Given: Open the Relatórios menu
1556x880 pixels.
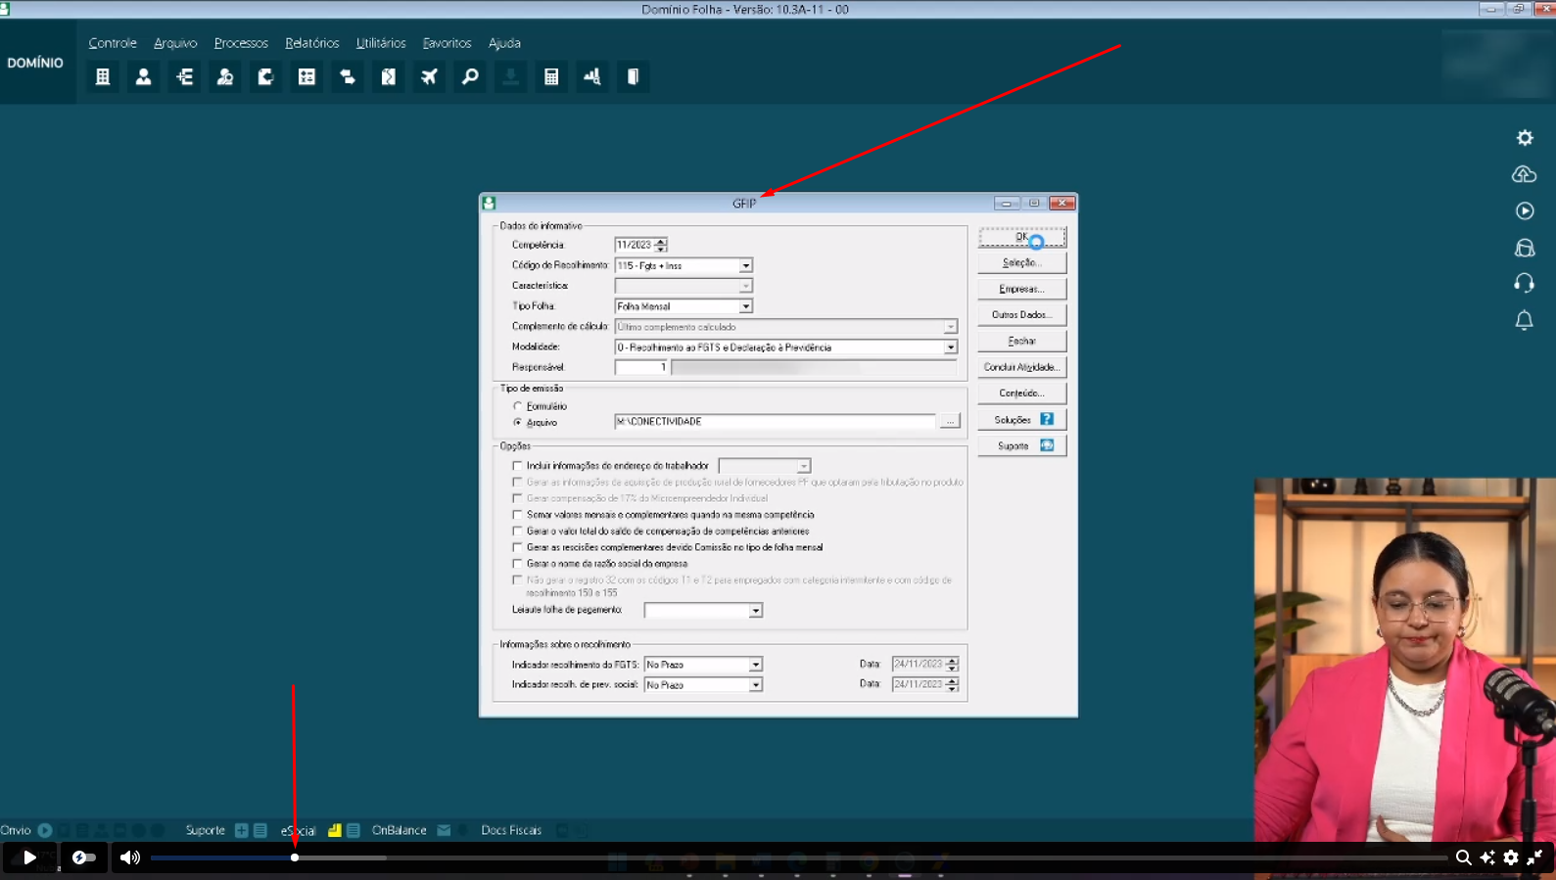Looking at the screenshot, I should coord(312,43).
